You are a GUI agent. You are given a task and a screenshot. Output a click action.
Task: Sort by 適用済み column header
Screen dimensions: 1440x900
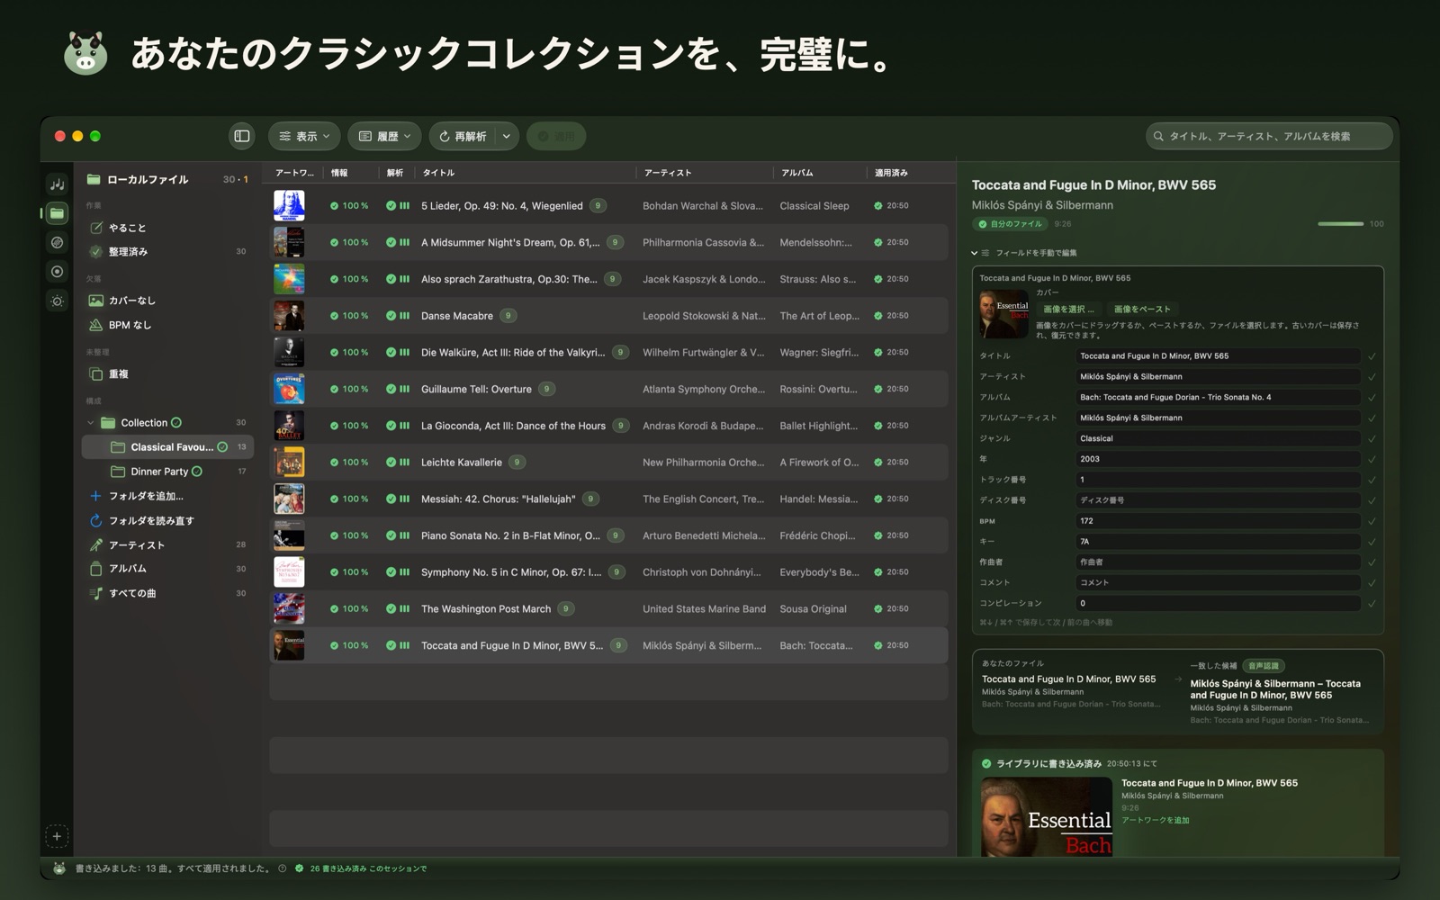pos(891,173)
